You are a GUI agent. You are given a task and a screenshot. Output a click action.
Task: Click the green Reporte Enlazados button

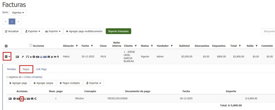pos(118,31)
